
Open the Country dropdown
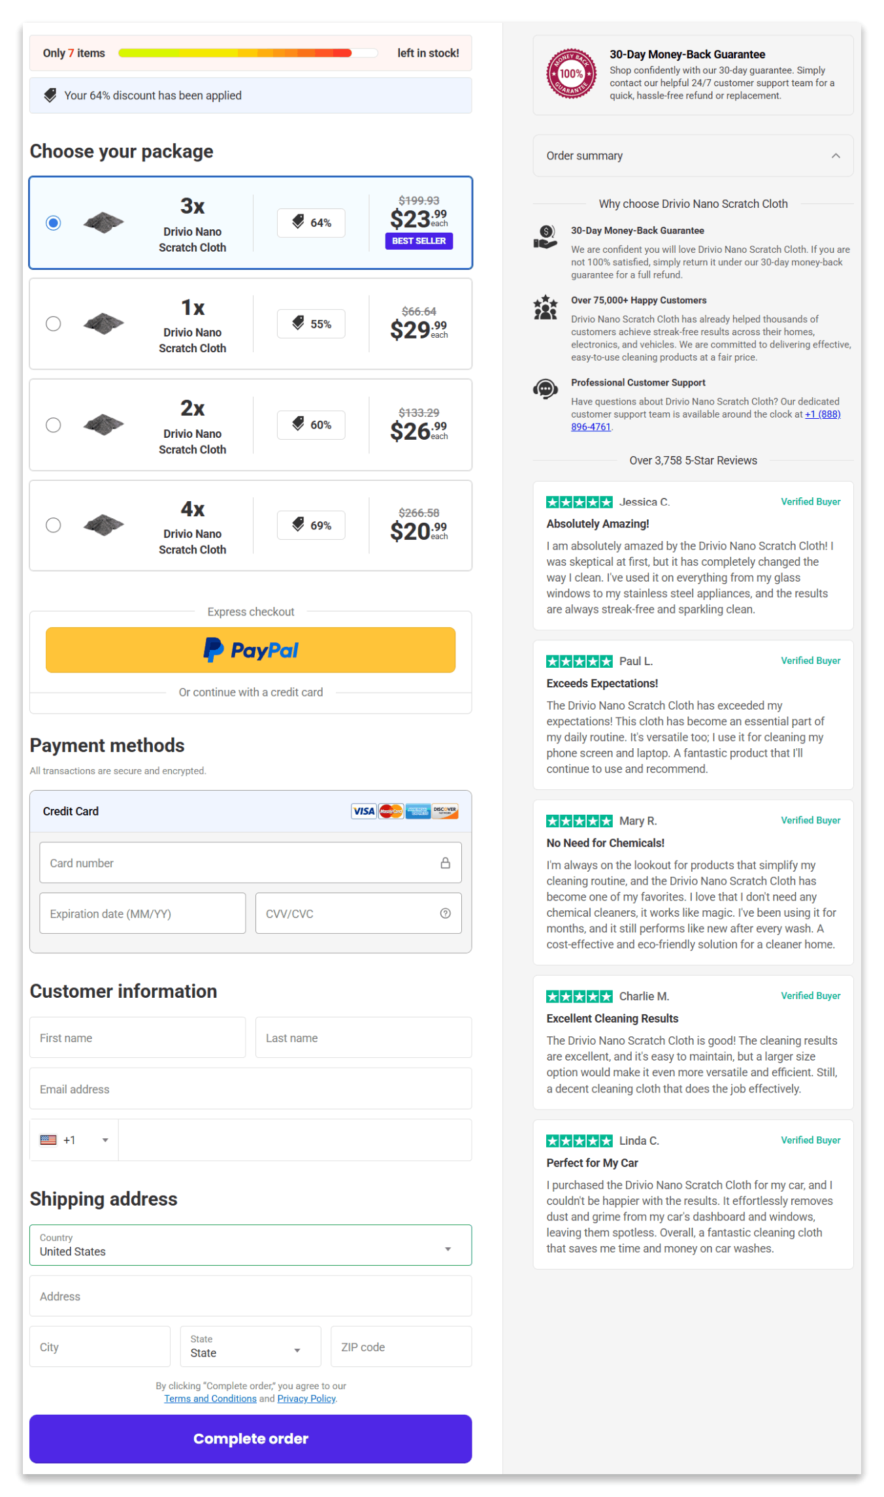pyautogui.click(x=251, y=1245)
